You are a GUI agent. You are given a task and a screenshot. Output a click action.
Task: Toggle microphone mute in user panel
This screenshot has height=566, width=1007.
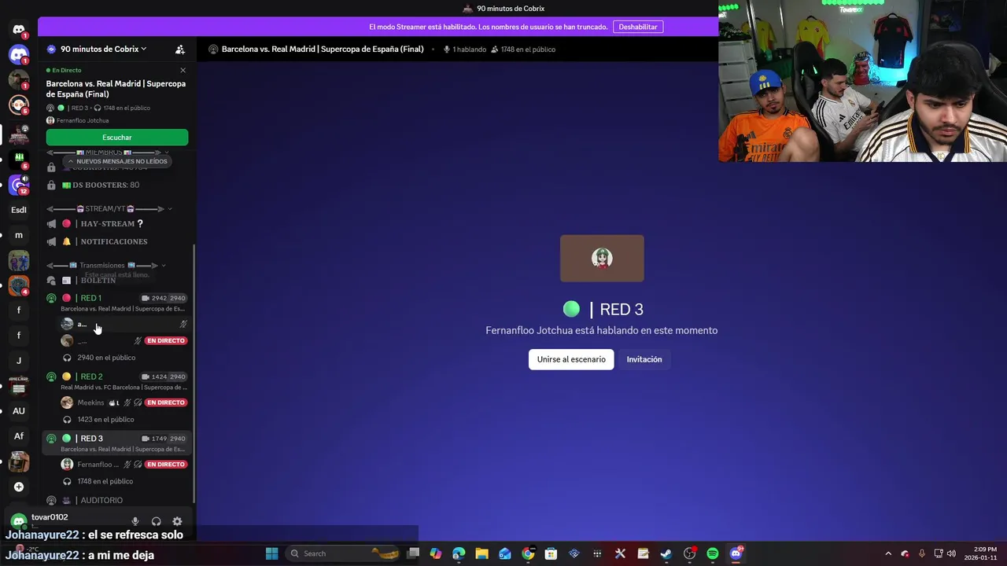point(135,521)
